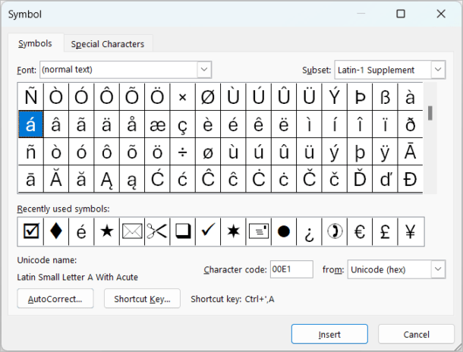Image resolution: width=463 pixels, height=352 pixels.
Task: Pick the ÿ with diaeresis character
Action: [385, 152]
